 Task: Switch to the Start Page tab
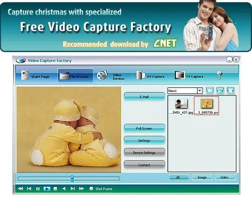tap(35, 75)
